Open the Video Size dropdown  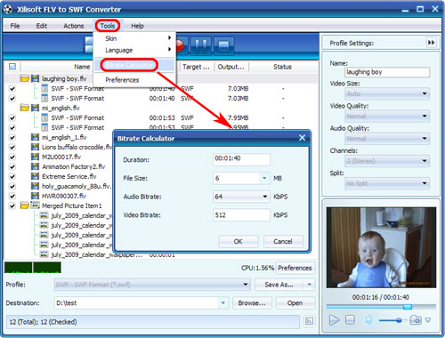click(387, 93)
